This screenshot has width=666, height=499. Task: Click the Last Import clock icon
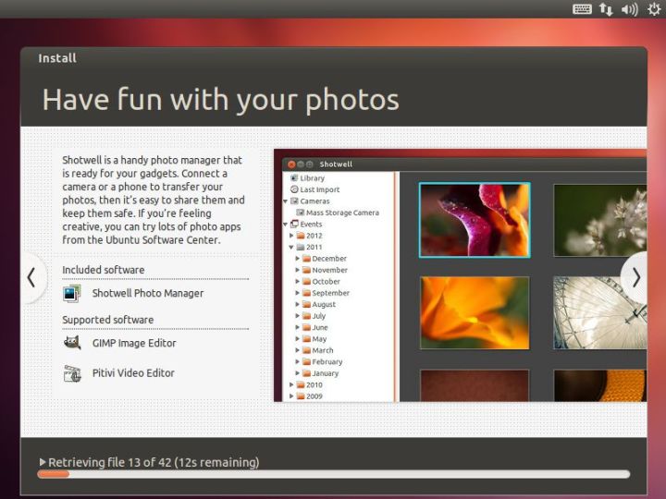[294, 189]
